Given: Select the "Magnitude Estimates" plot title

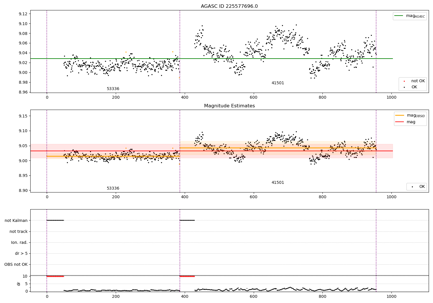Looking at the screenshot, I should tap(229, 106).
